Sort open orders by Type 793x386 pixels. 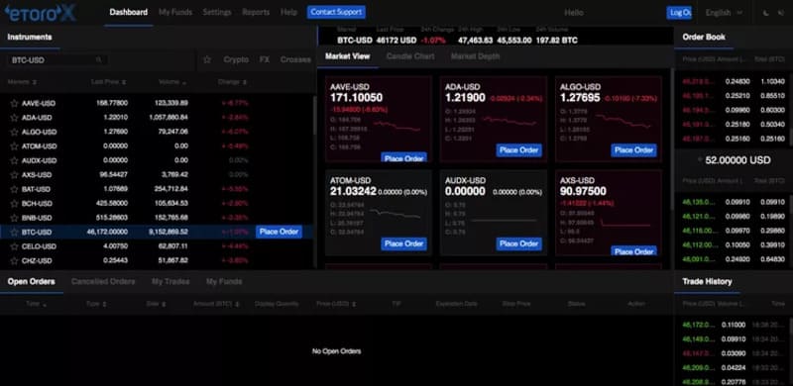click(x=96, y=304)
